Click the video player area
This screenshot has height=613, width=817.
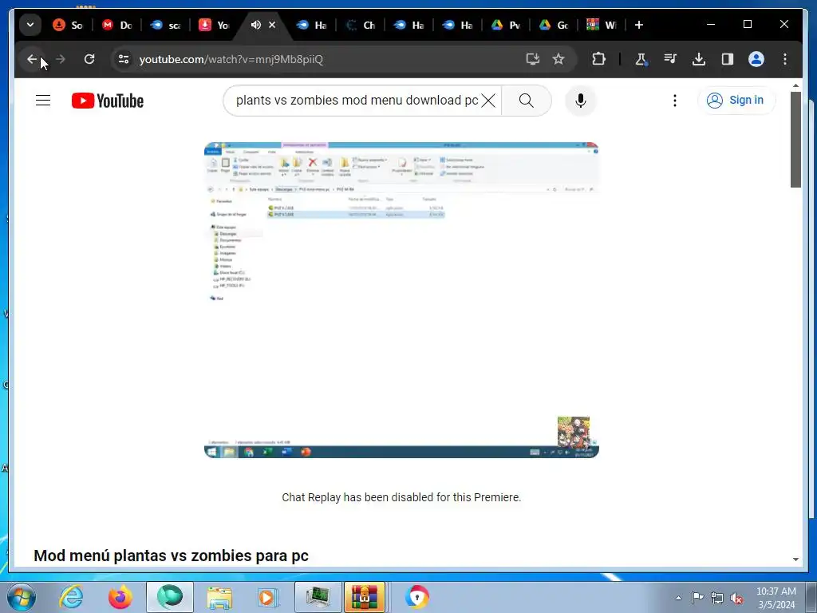point(401,300)
